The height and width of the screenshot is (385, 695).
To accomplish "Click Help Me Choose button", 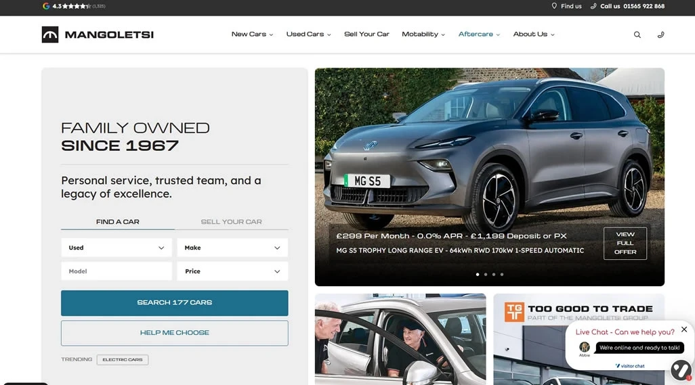I will (x=175, y=333).
